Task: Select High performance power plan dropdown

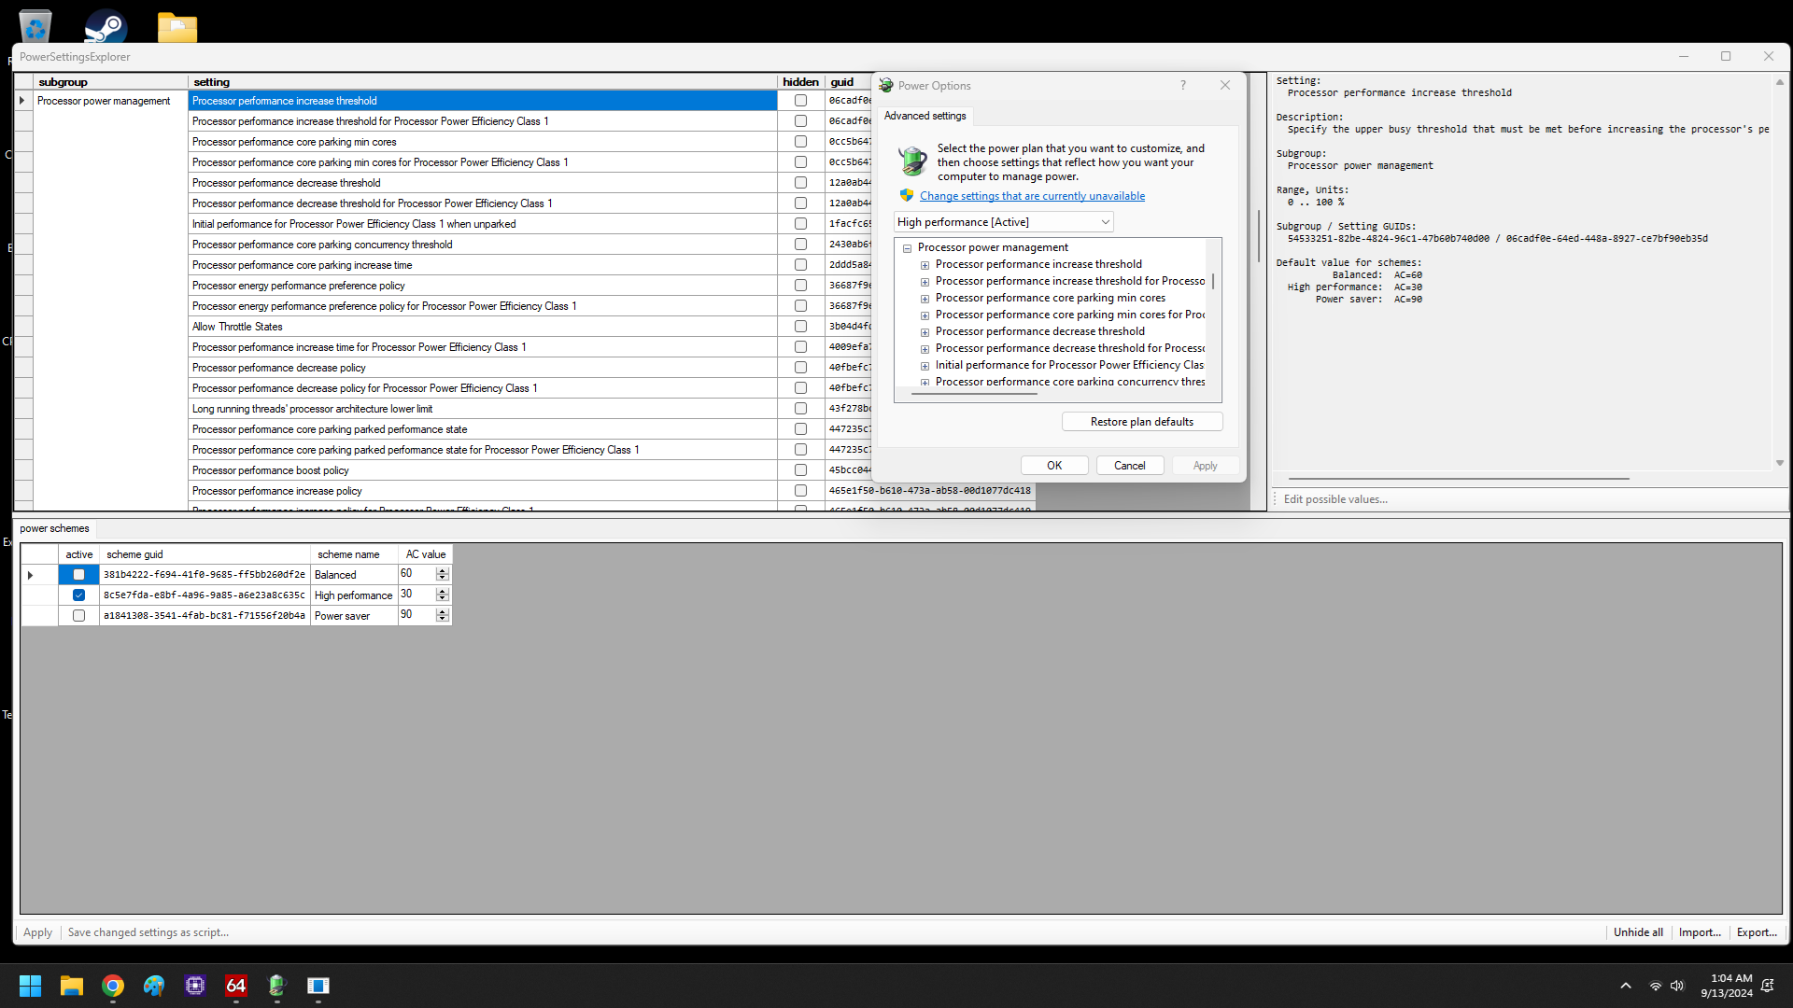Action: click(x=1001, y=221)
